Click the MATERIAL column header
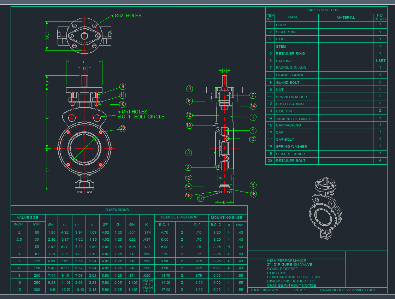Viewport: 395px width, 299px height. tap(346, 17)
